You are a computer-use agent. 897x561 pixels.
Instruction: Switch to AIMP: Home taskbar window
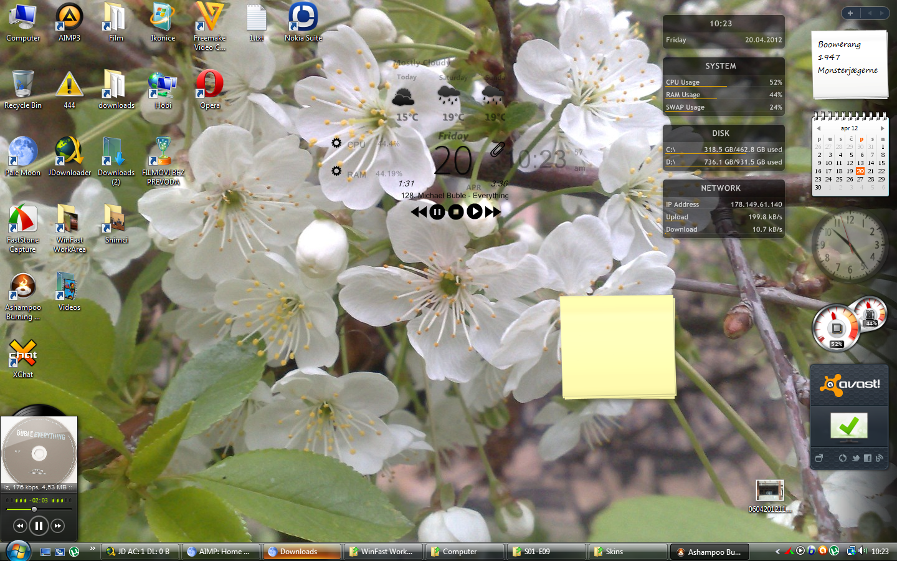[x=221, y=552]
